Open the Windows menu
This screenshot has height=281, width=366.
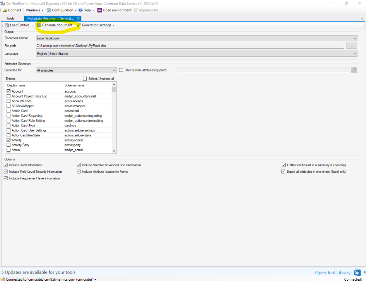click(x=32, y=10)
